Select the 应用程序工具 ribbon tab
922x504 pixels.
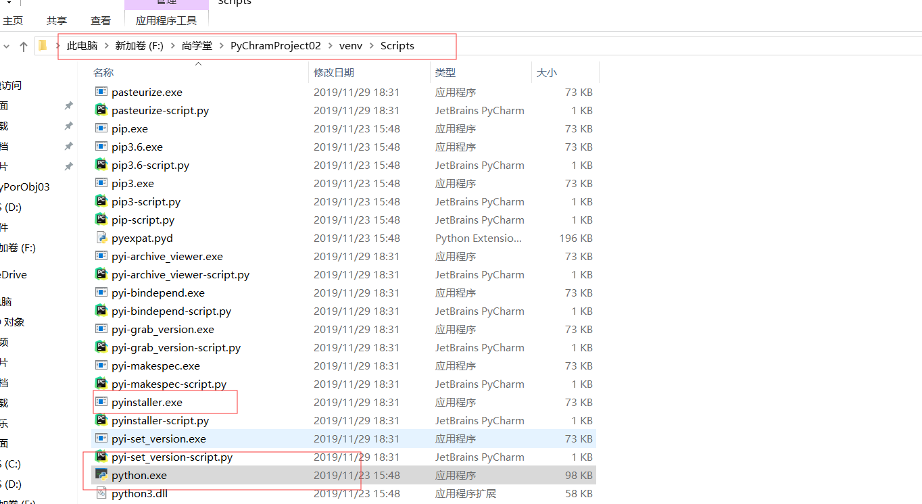click(166, 21)
